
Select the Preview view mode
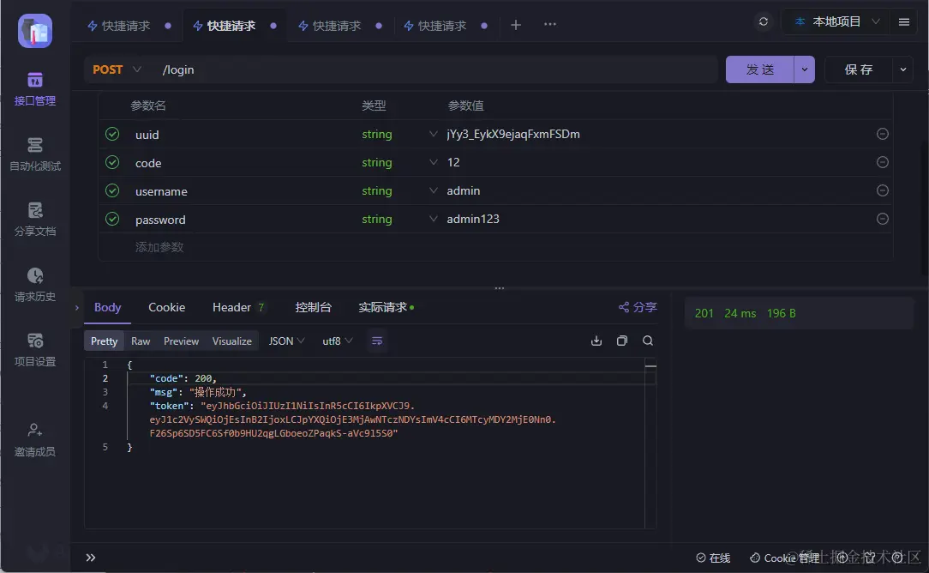[x=181, y=341]
